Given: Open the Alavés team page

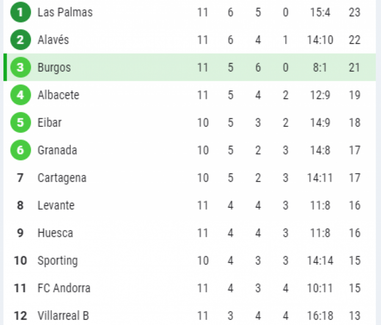Looking at the screenshot, I should click(x=53, y=40).
